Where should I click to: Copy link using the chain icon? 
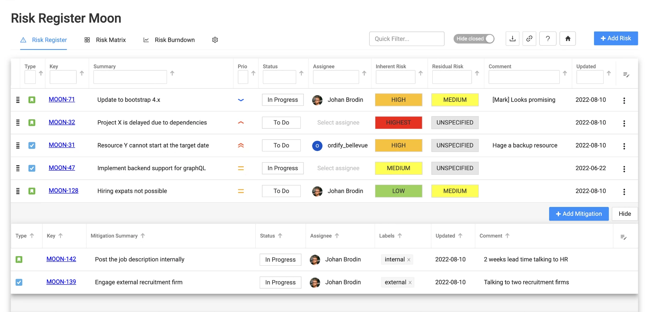(x=529, y=39)
